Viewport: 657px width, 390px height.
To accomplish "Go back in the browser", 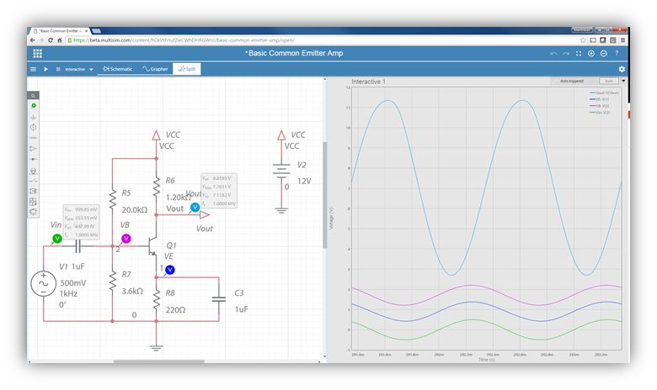I will pos(33,40).
